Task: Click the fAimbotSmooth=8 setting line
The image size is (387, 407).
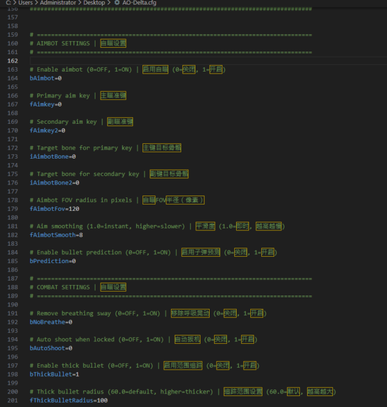Action: [55, 235]
